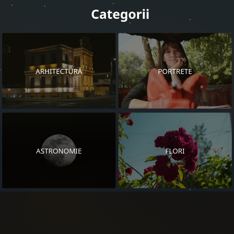Open the ARHITECTURĂ category label
This screenshot has width=234, height=234.
[x=59, y=71]
